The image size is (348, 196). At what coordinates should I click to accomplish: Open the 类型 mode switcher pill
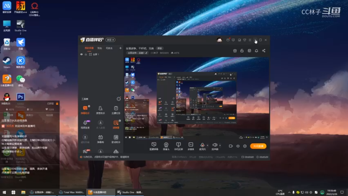pyautogui.click(x=110, y=40)
